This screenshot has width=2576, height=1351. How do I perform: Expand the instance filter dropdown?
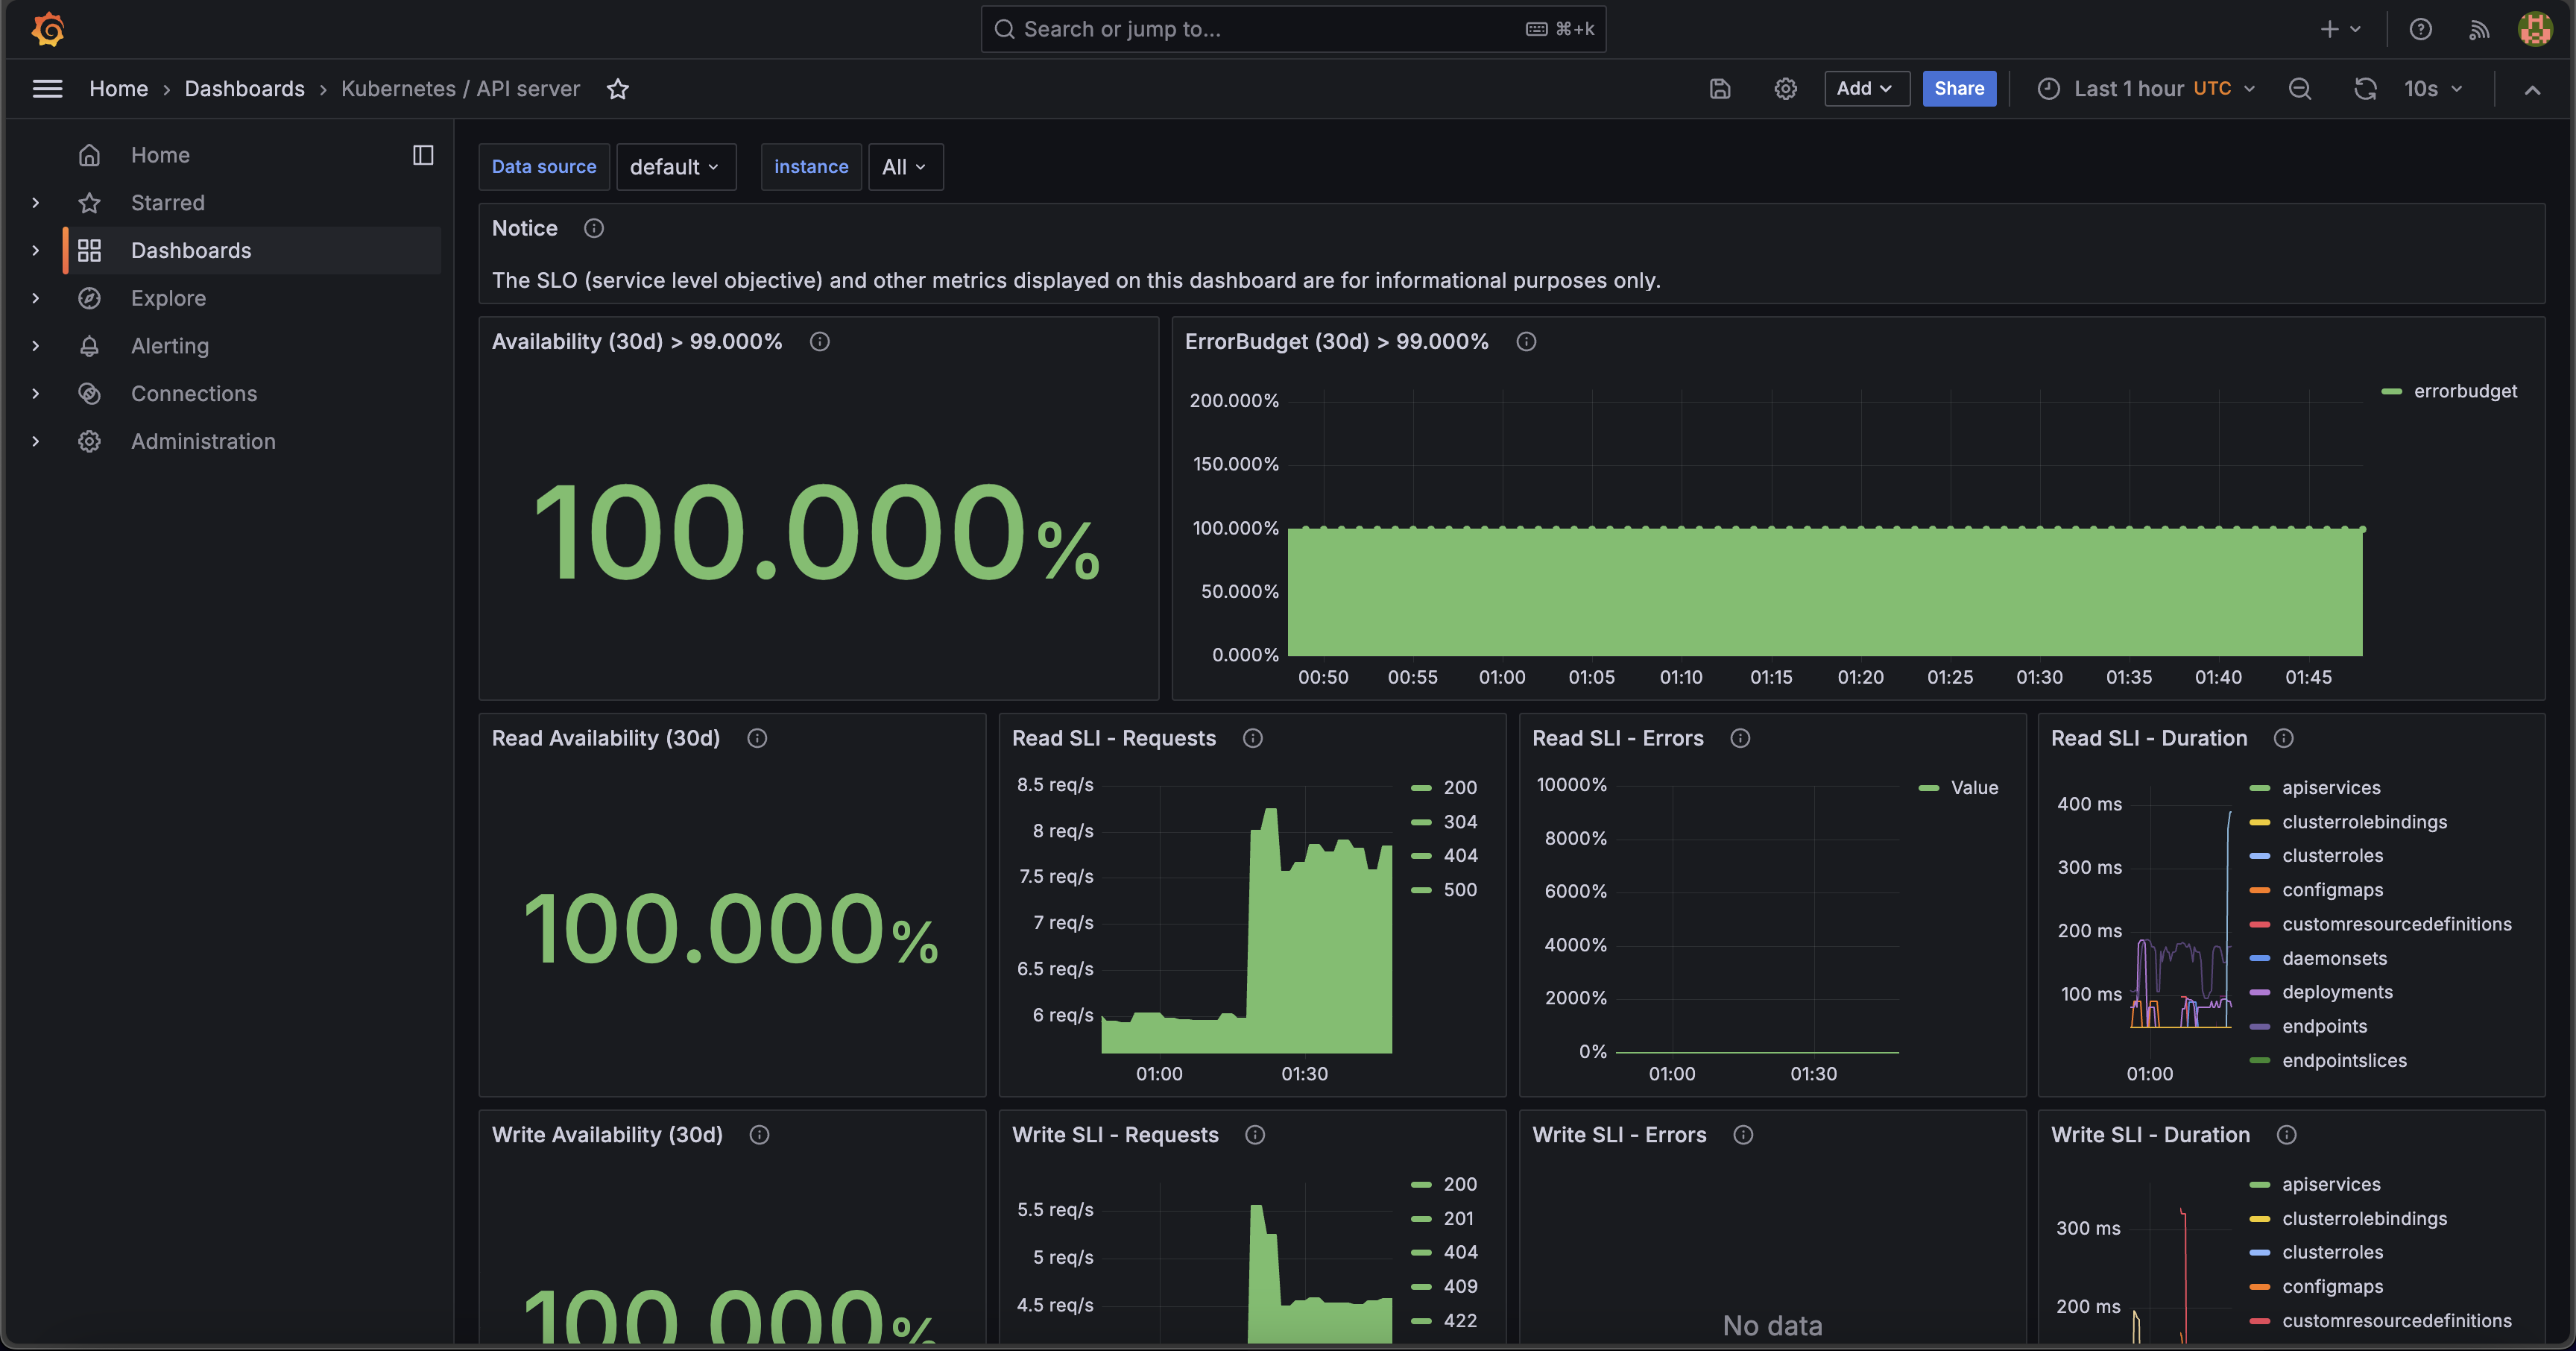(x=903, y=166)
